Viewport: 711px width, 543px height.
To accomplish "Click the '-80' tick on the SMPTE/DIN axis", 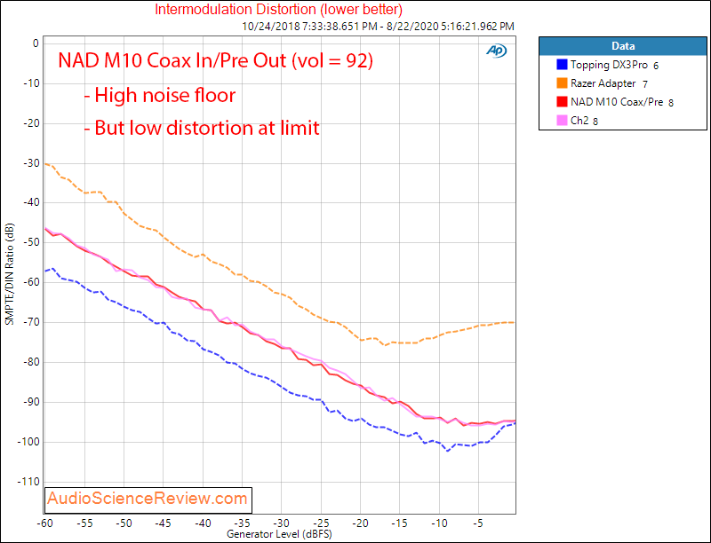I will click(31, 362).
